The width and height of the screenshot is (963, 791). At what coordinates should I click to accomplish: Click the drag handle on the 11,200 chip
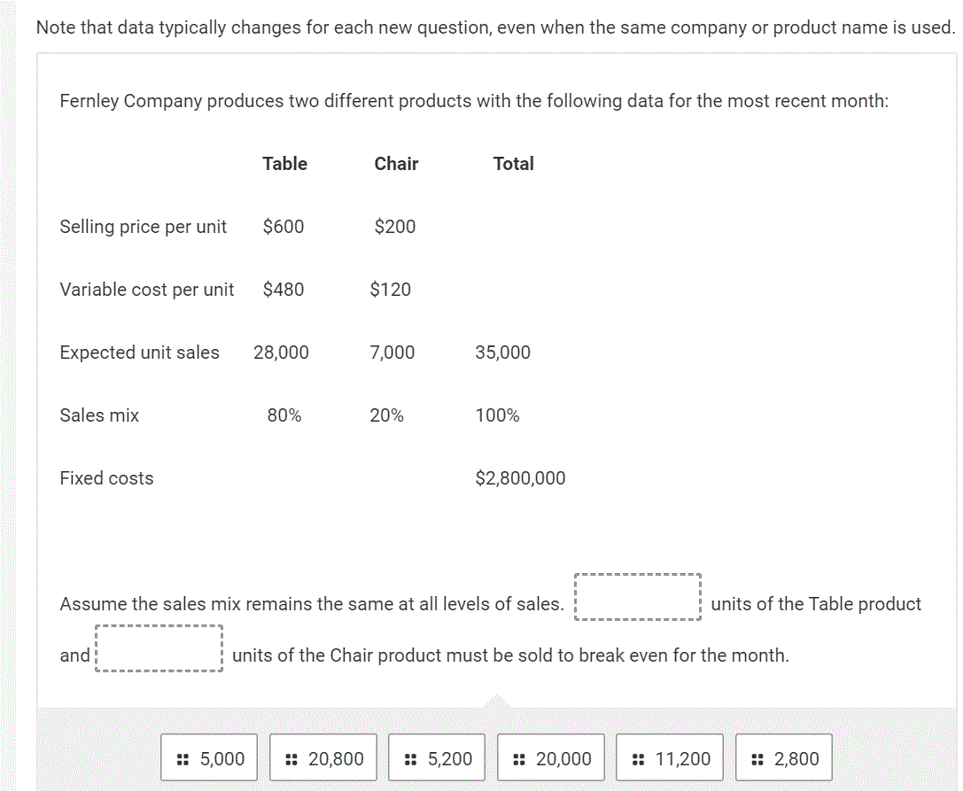click(x=638, y=758)
